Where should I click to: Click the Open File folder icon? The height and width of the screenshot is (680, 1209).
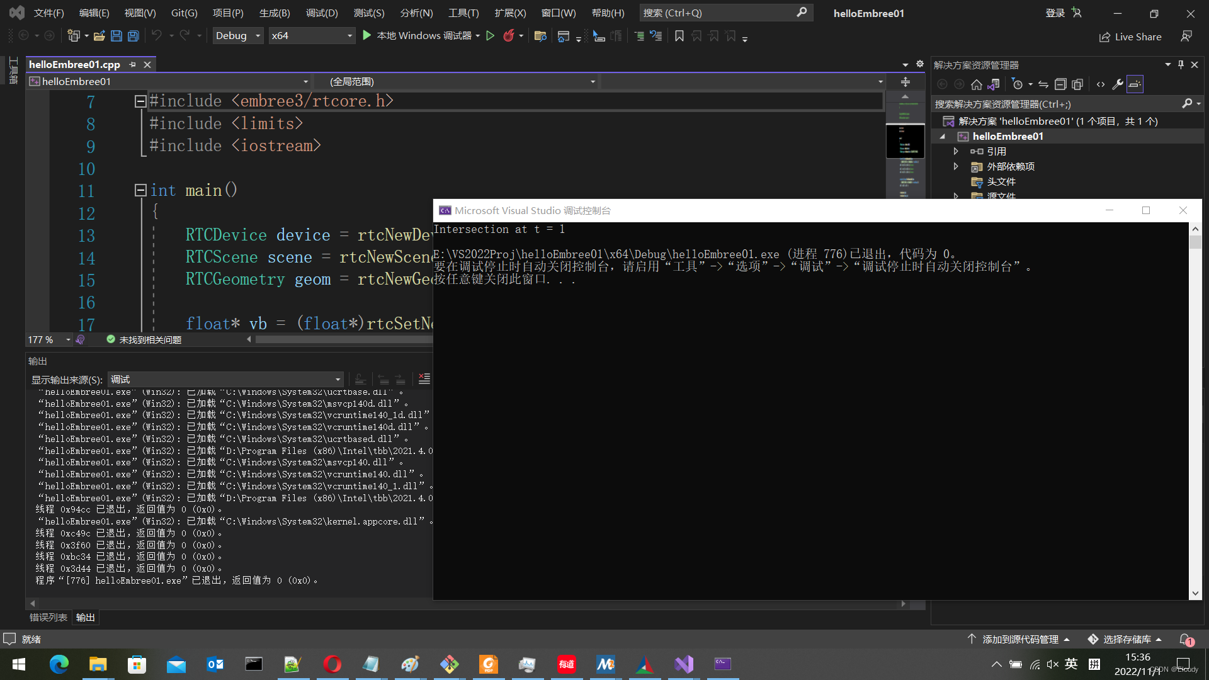coord(99,36)
